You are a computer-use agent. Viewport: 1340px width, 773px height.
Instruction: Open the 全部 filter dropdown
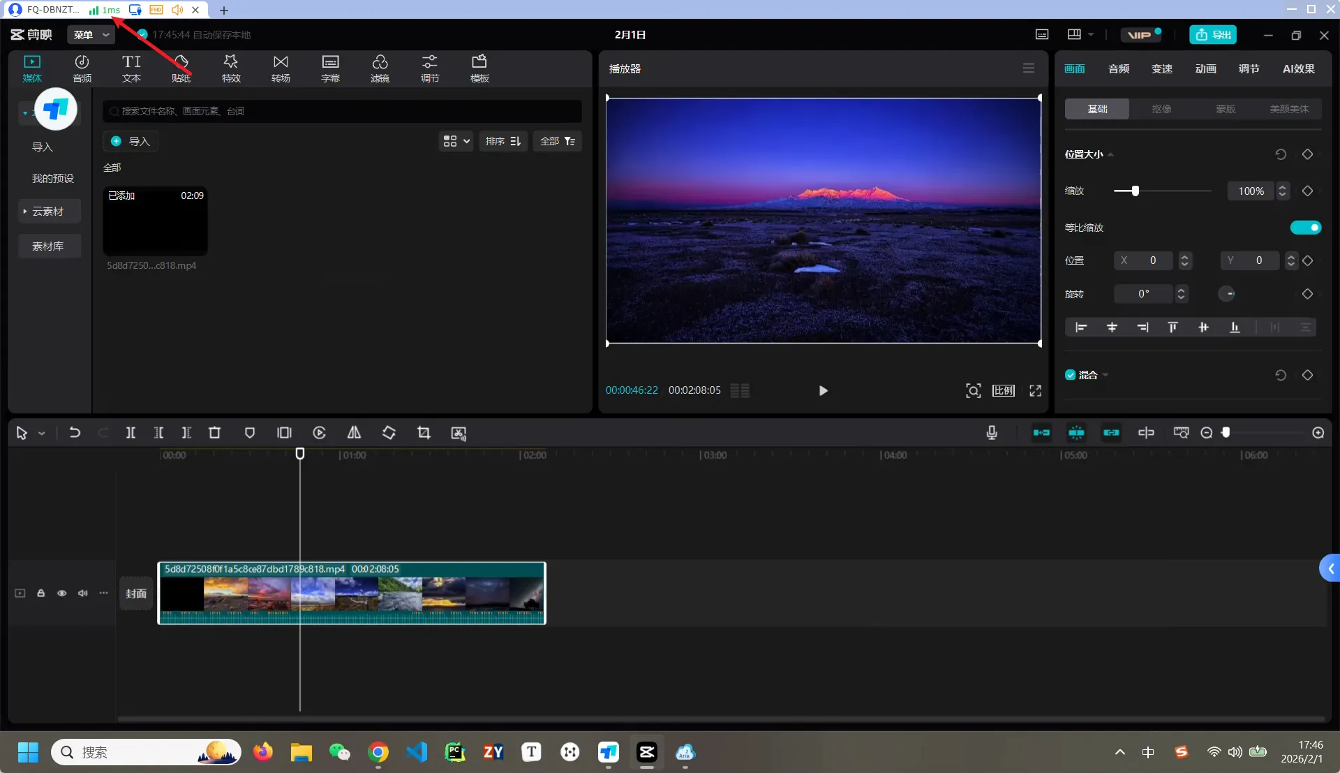557,141
